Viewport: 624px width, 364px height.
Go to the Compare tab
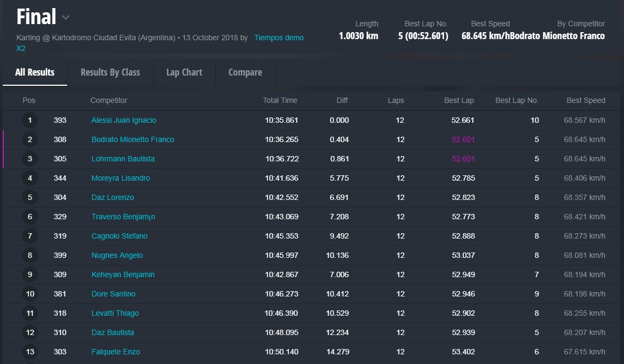point(245,72)
